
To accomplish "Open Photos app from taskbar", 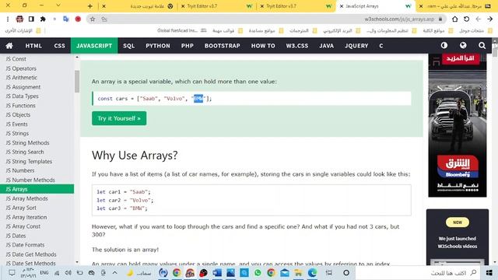I will (x=230, y=273).
